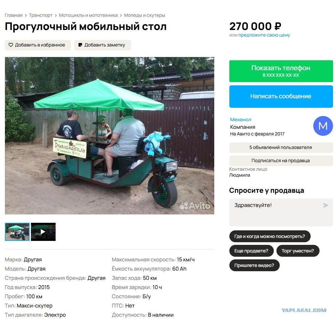Select the first photo thumbnail
The image size is (335, 320).
pos(17,232)
